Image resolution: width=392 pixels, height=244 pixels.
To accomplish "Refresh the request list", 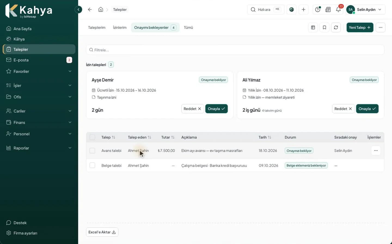I will [x=336, y=27].
